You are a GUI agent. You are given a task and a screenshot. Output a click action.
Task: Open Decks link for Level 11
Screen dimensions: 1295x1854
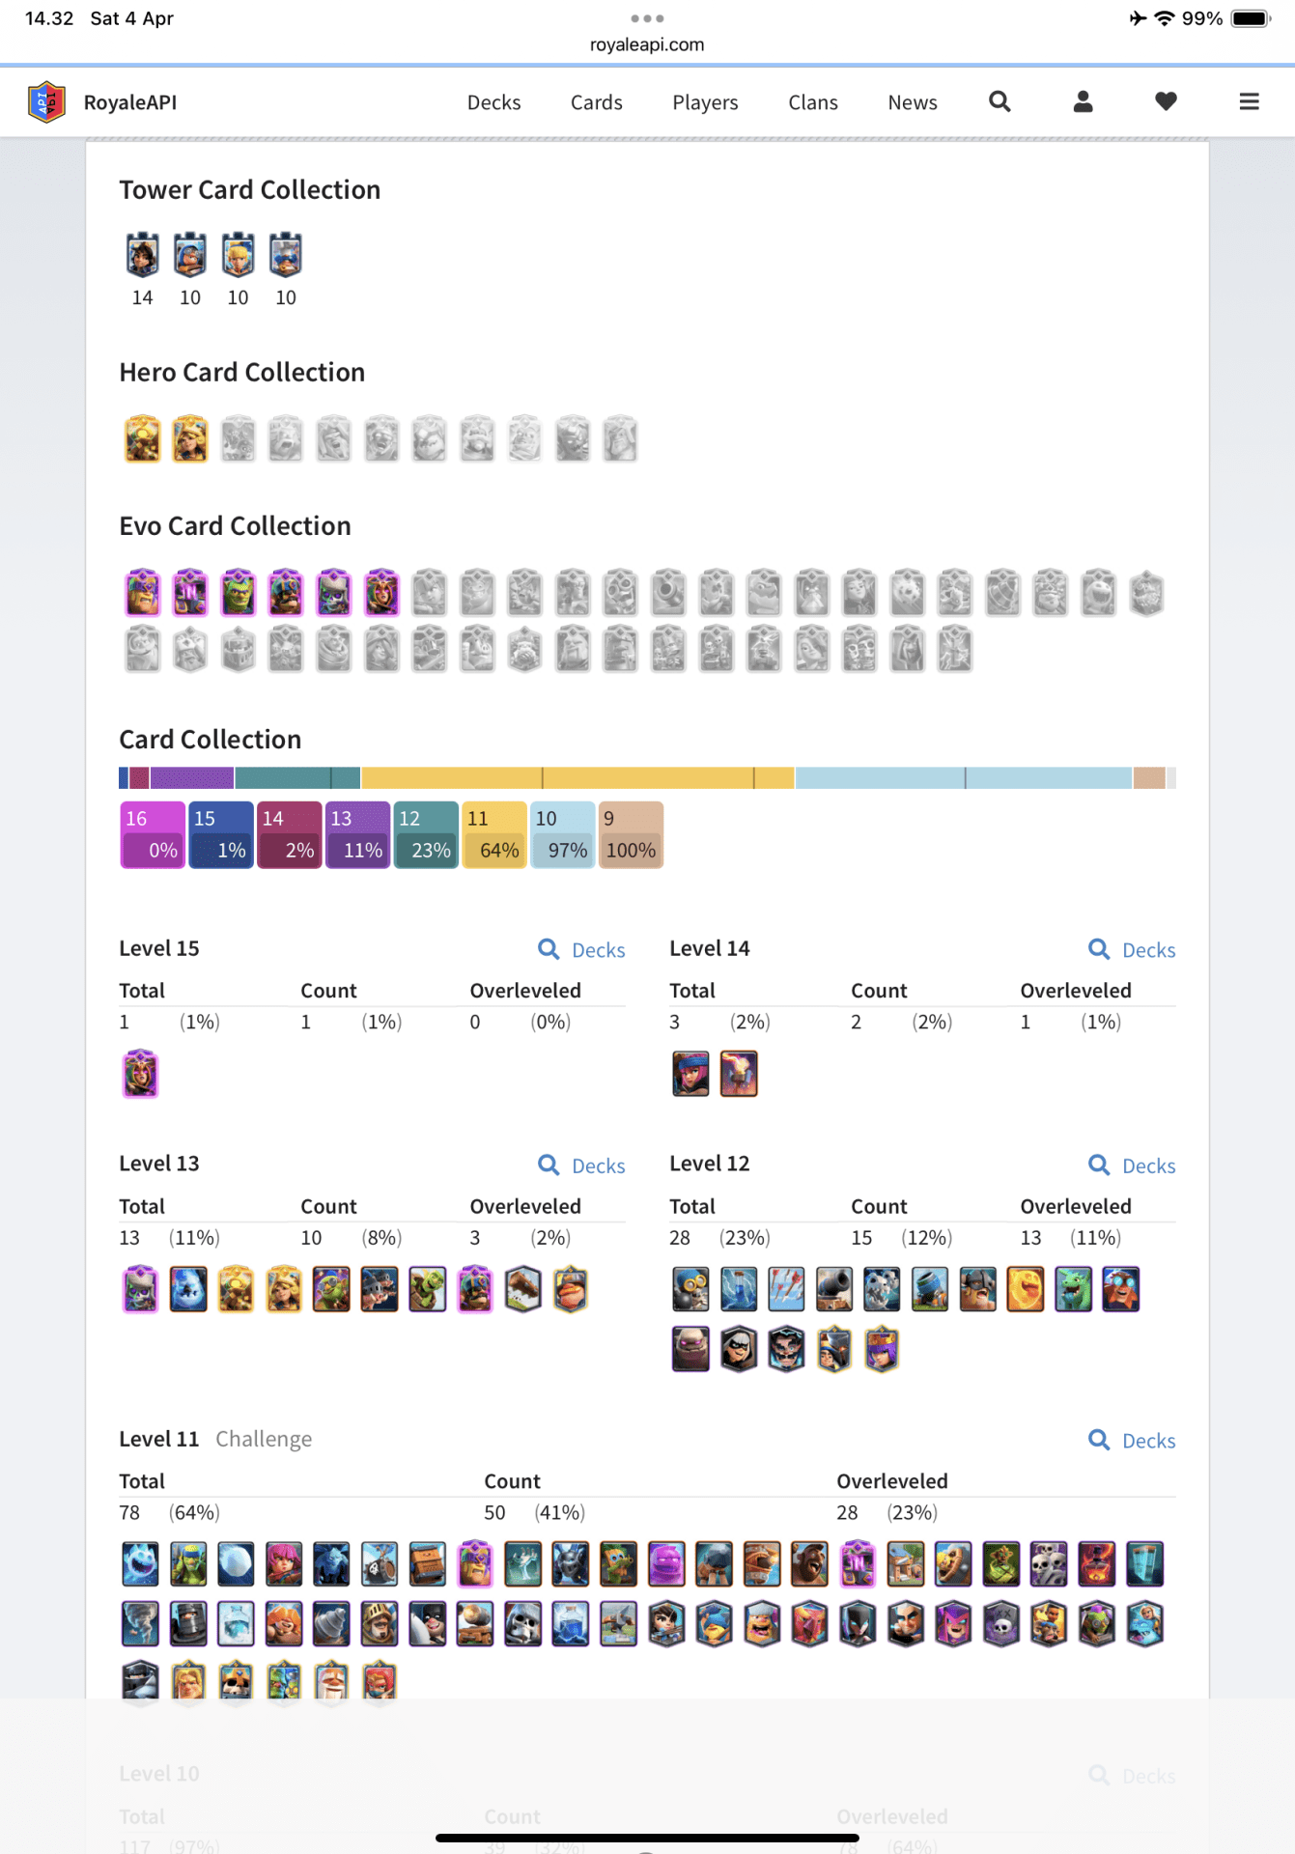coord(1133,1441)
